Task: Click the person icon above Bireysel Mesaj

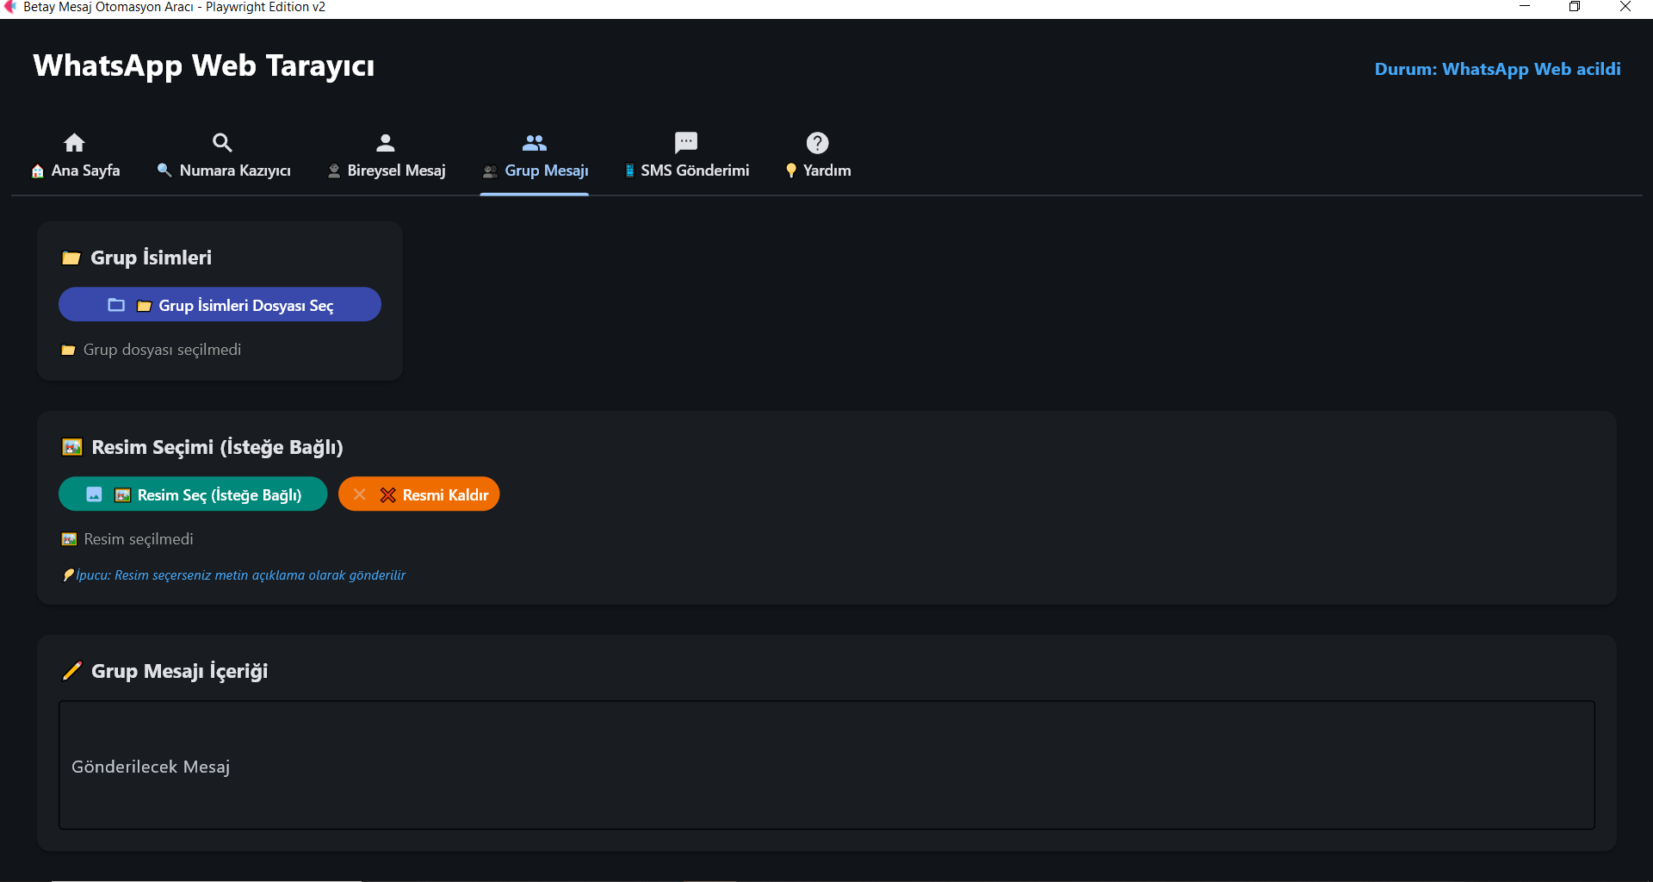Action: (386, 142)
